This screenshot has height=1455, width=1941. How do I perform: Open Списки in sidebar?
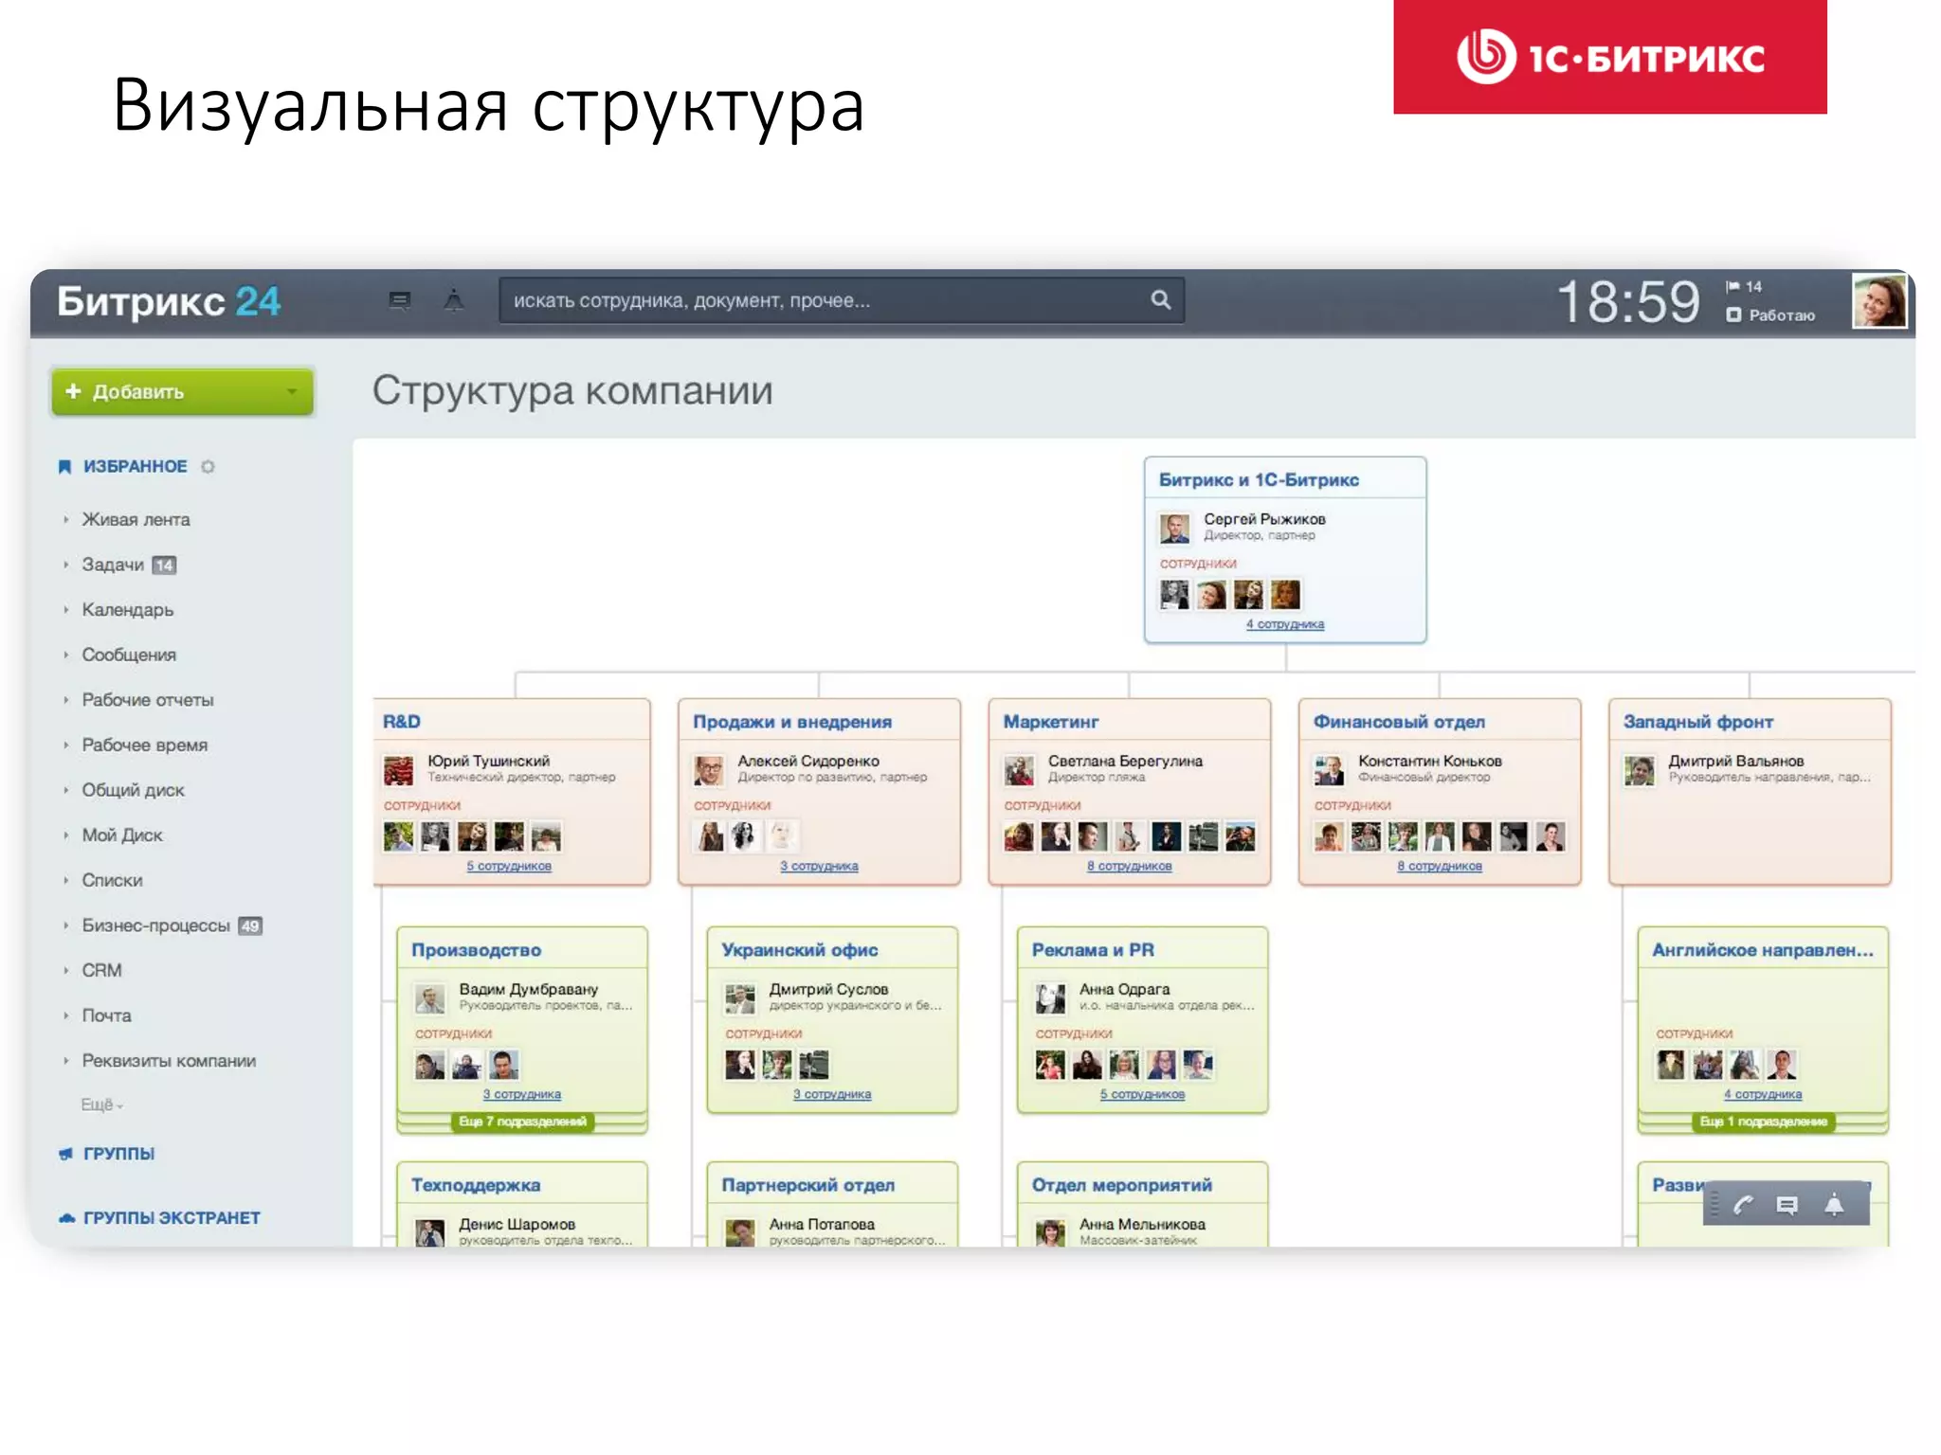pos(112,881)
